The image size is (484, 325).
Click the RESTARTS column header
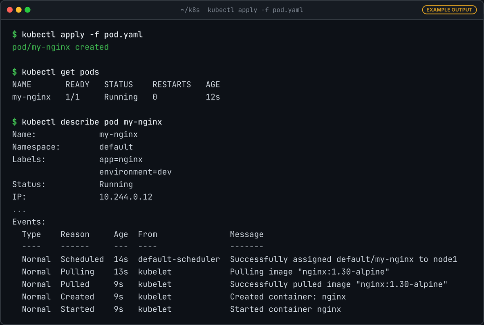click(x=172, y=85)
